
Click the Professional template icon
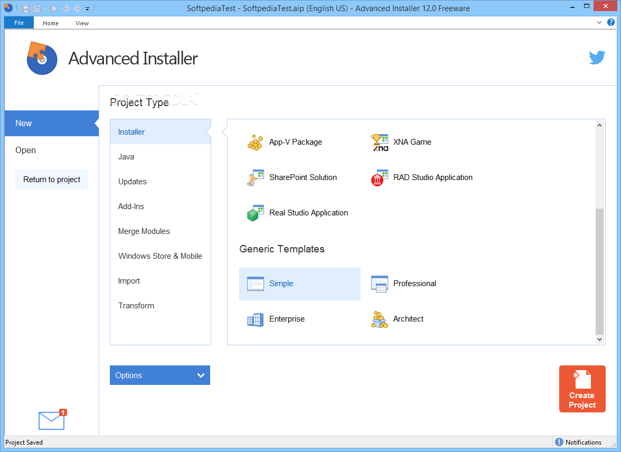(379, 284)
